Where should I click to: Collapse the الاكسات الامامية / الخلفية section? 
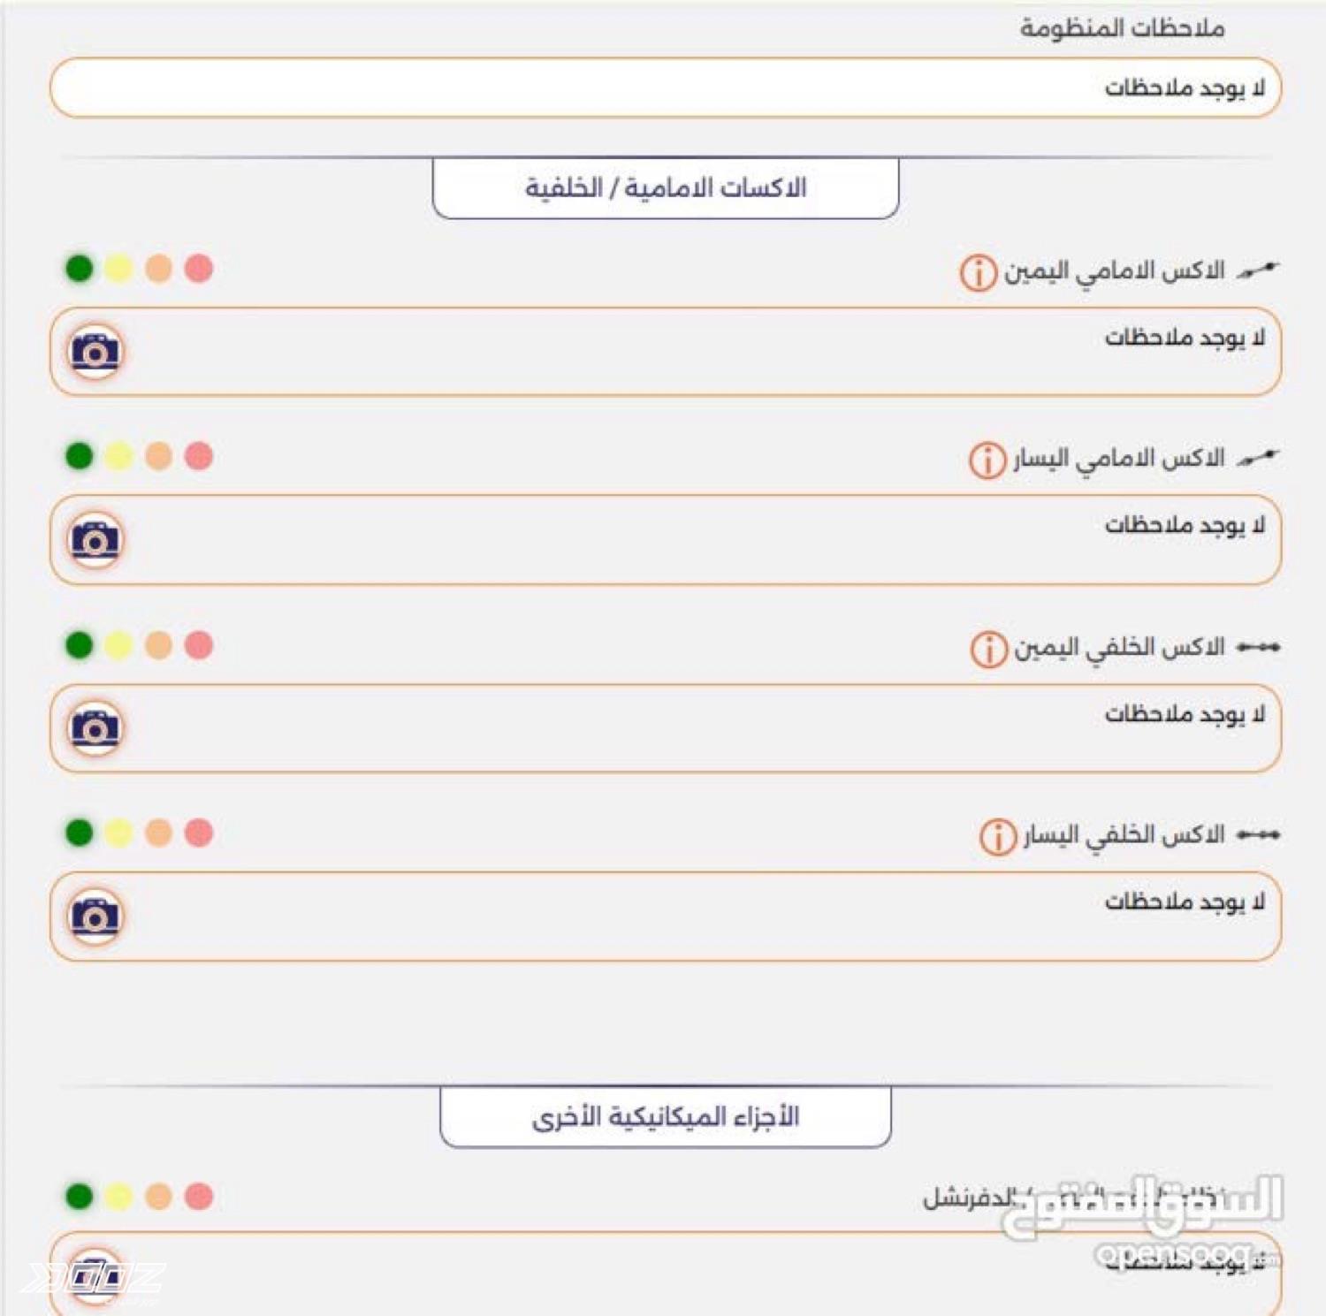pyautogui.click(x=665, y=187)
